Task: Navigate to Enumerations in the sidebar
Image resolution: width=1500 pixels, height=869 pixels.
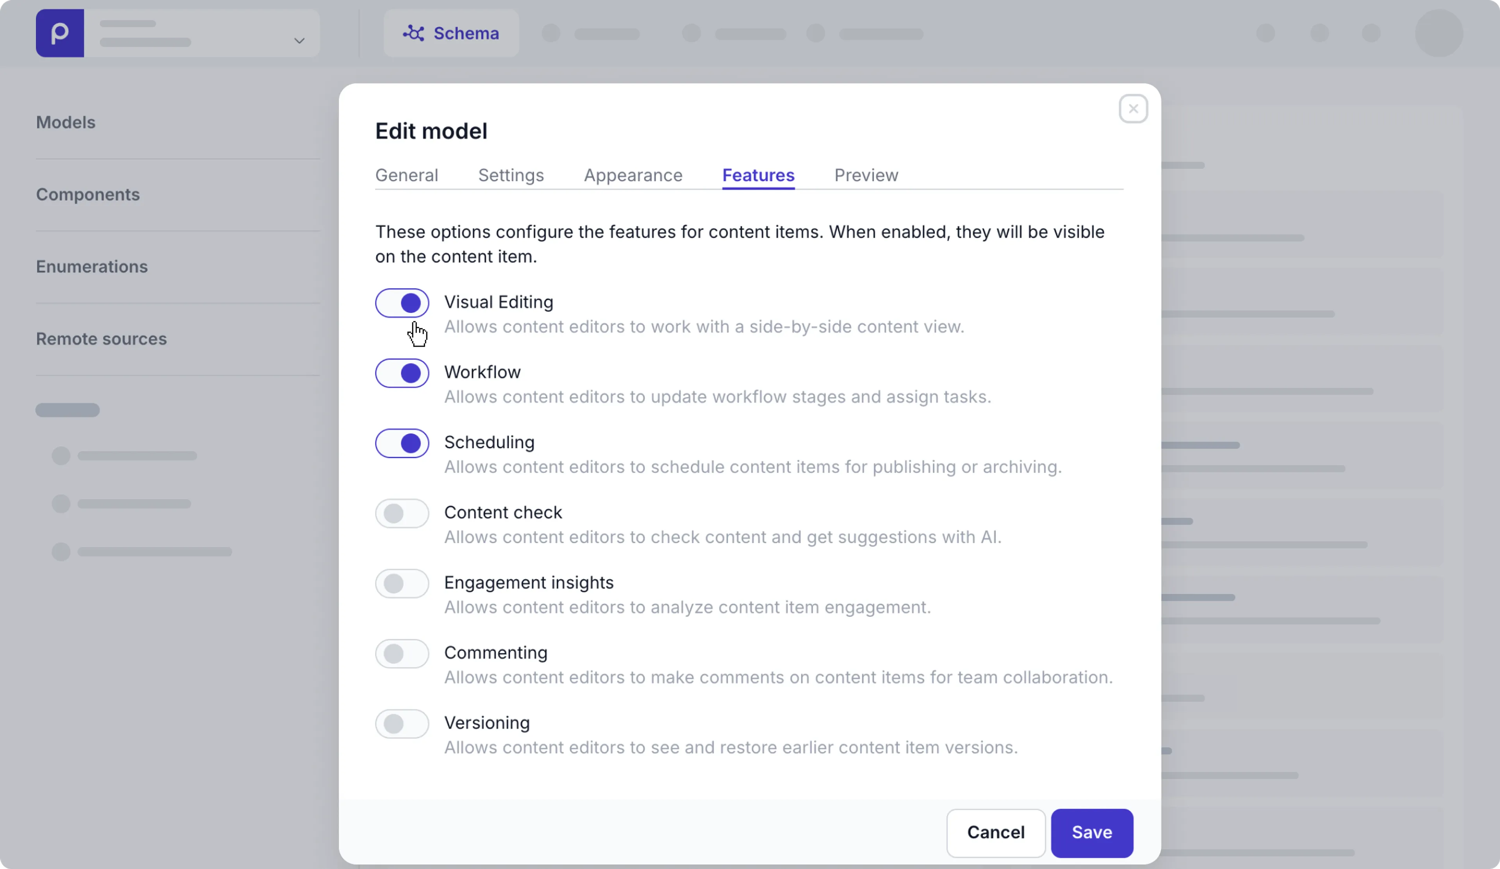Action: pos(92,267)
